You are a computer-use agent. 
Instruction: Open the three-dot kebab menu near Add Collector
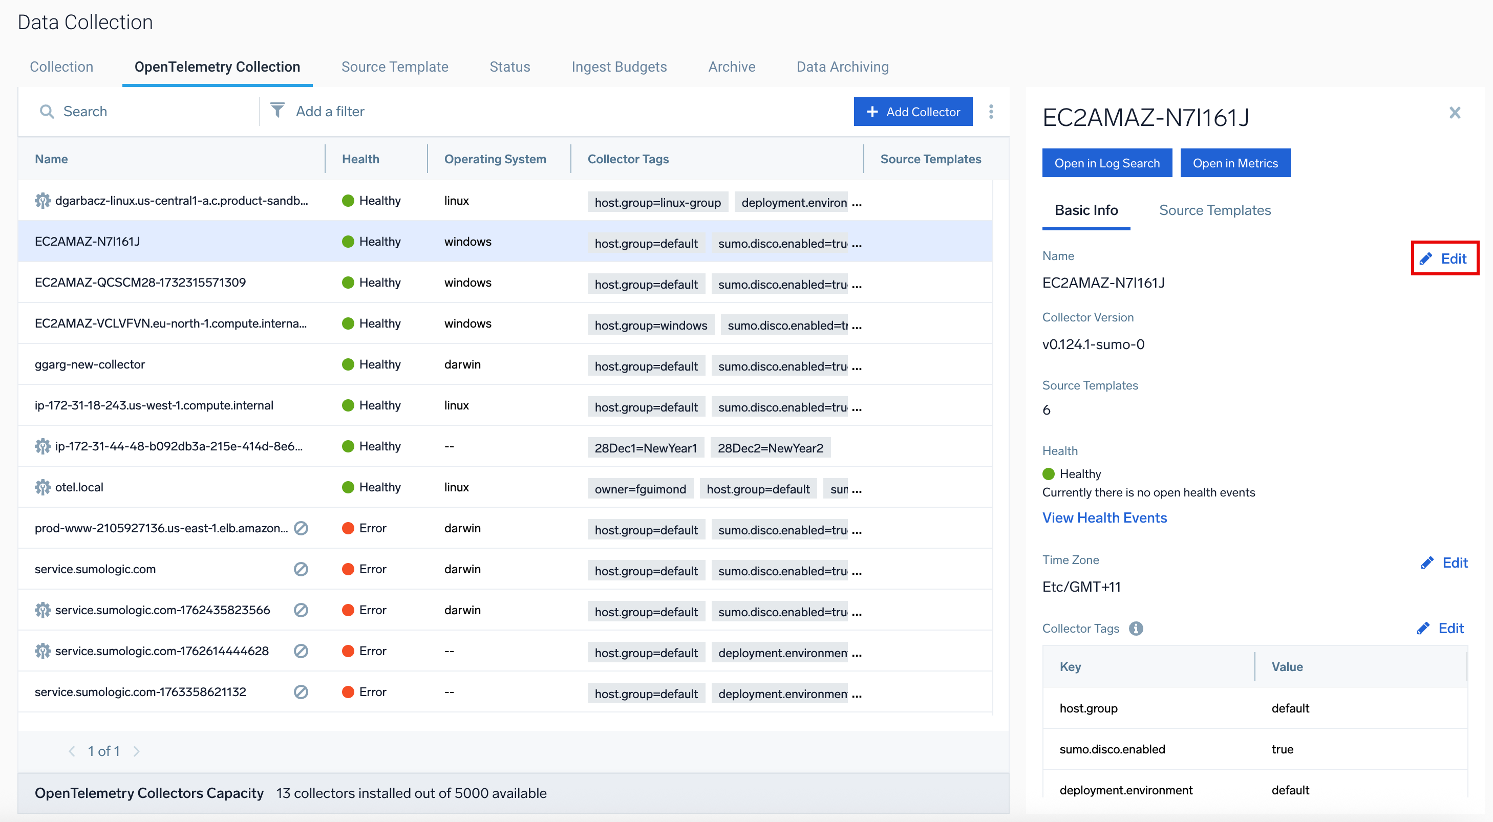(991, 111)
